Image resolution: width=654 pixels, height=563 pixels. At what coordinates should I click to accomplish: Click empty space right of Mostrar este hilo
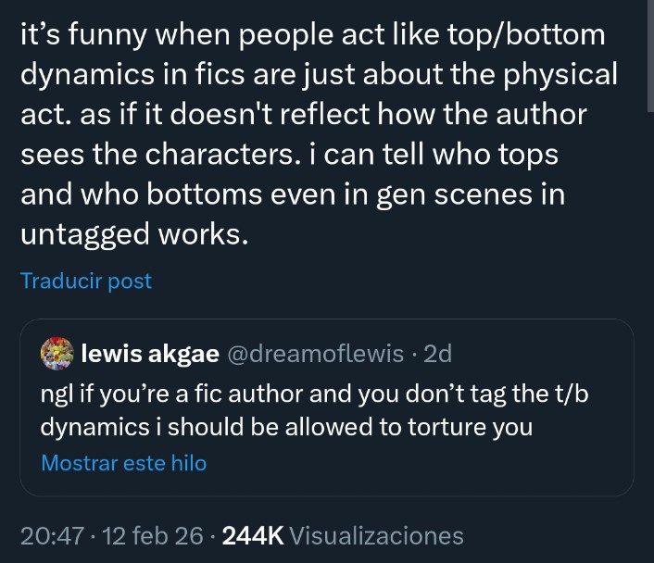417,462
